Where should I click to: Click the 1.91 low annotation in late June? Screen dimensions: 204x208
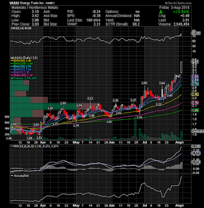(x=139, y=118)
